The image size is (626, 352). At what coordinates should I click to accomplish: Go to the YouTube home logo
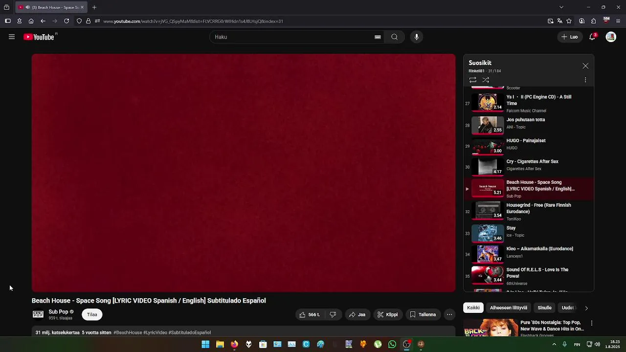pos(39,37)
